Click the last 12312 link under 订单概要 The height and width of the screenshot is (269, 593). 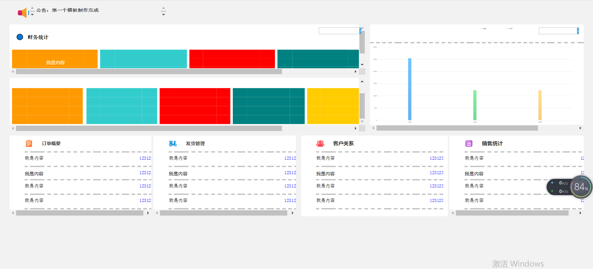145,200
